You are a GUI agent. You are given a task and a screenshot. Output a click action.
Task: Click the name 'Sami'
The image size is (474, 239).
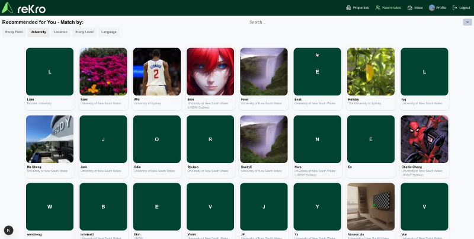(84, 100)
